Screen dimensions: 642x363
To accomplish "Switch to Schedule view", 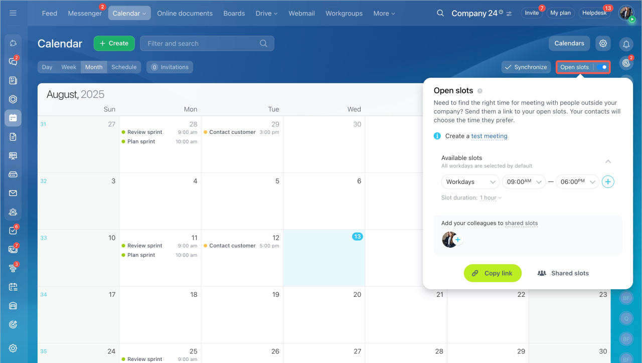I will [x=124, y=67].
